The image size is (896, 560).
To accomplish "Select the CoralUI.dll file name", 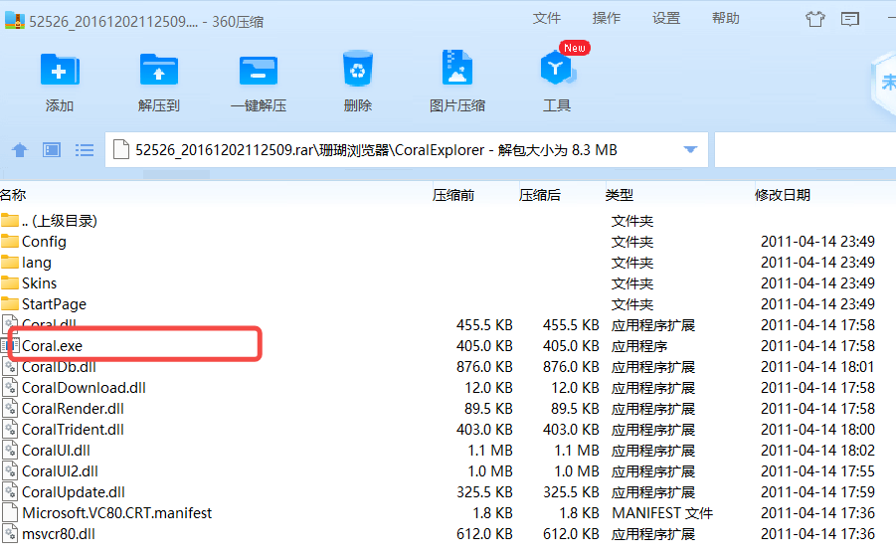I will point(56,451).
